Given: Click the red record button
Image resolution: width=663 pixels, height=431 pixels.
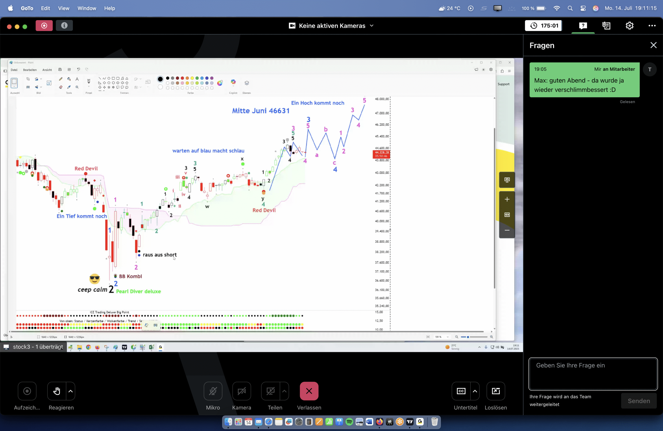Looking at the screenshot, I should point(44,26).
